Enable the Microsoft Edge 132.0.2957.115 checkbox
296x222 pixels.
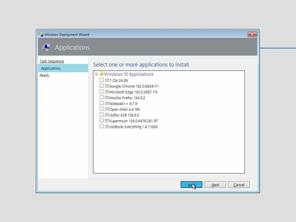coord(101,92)
